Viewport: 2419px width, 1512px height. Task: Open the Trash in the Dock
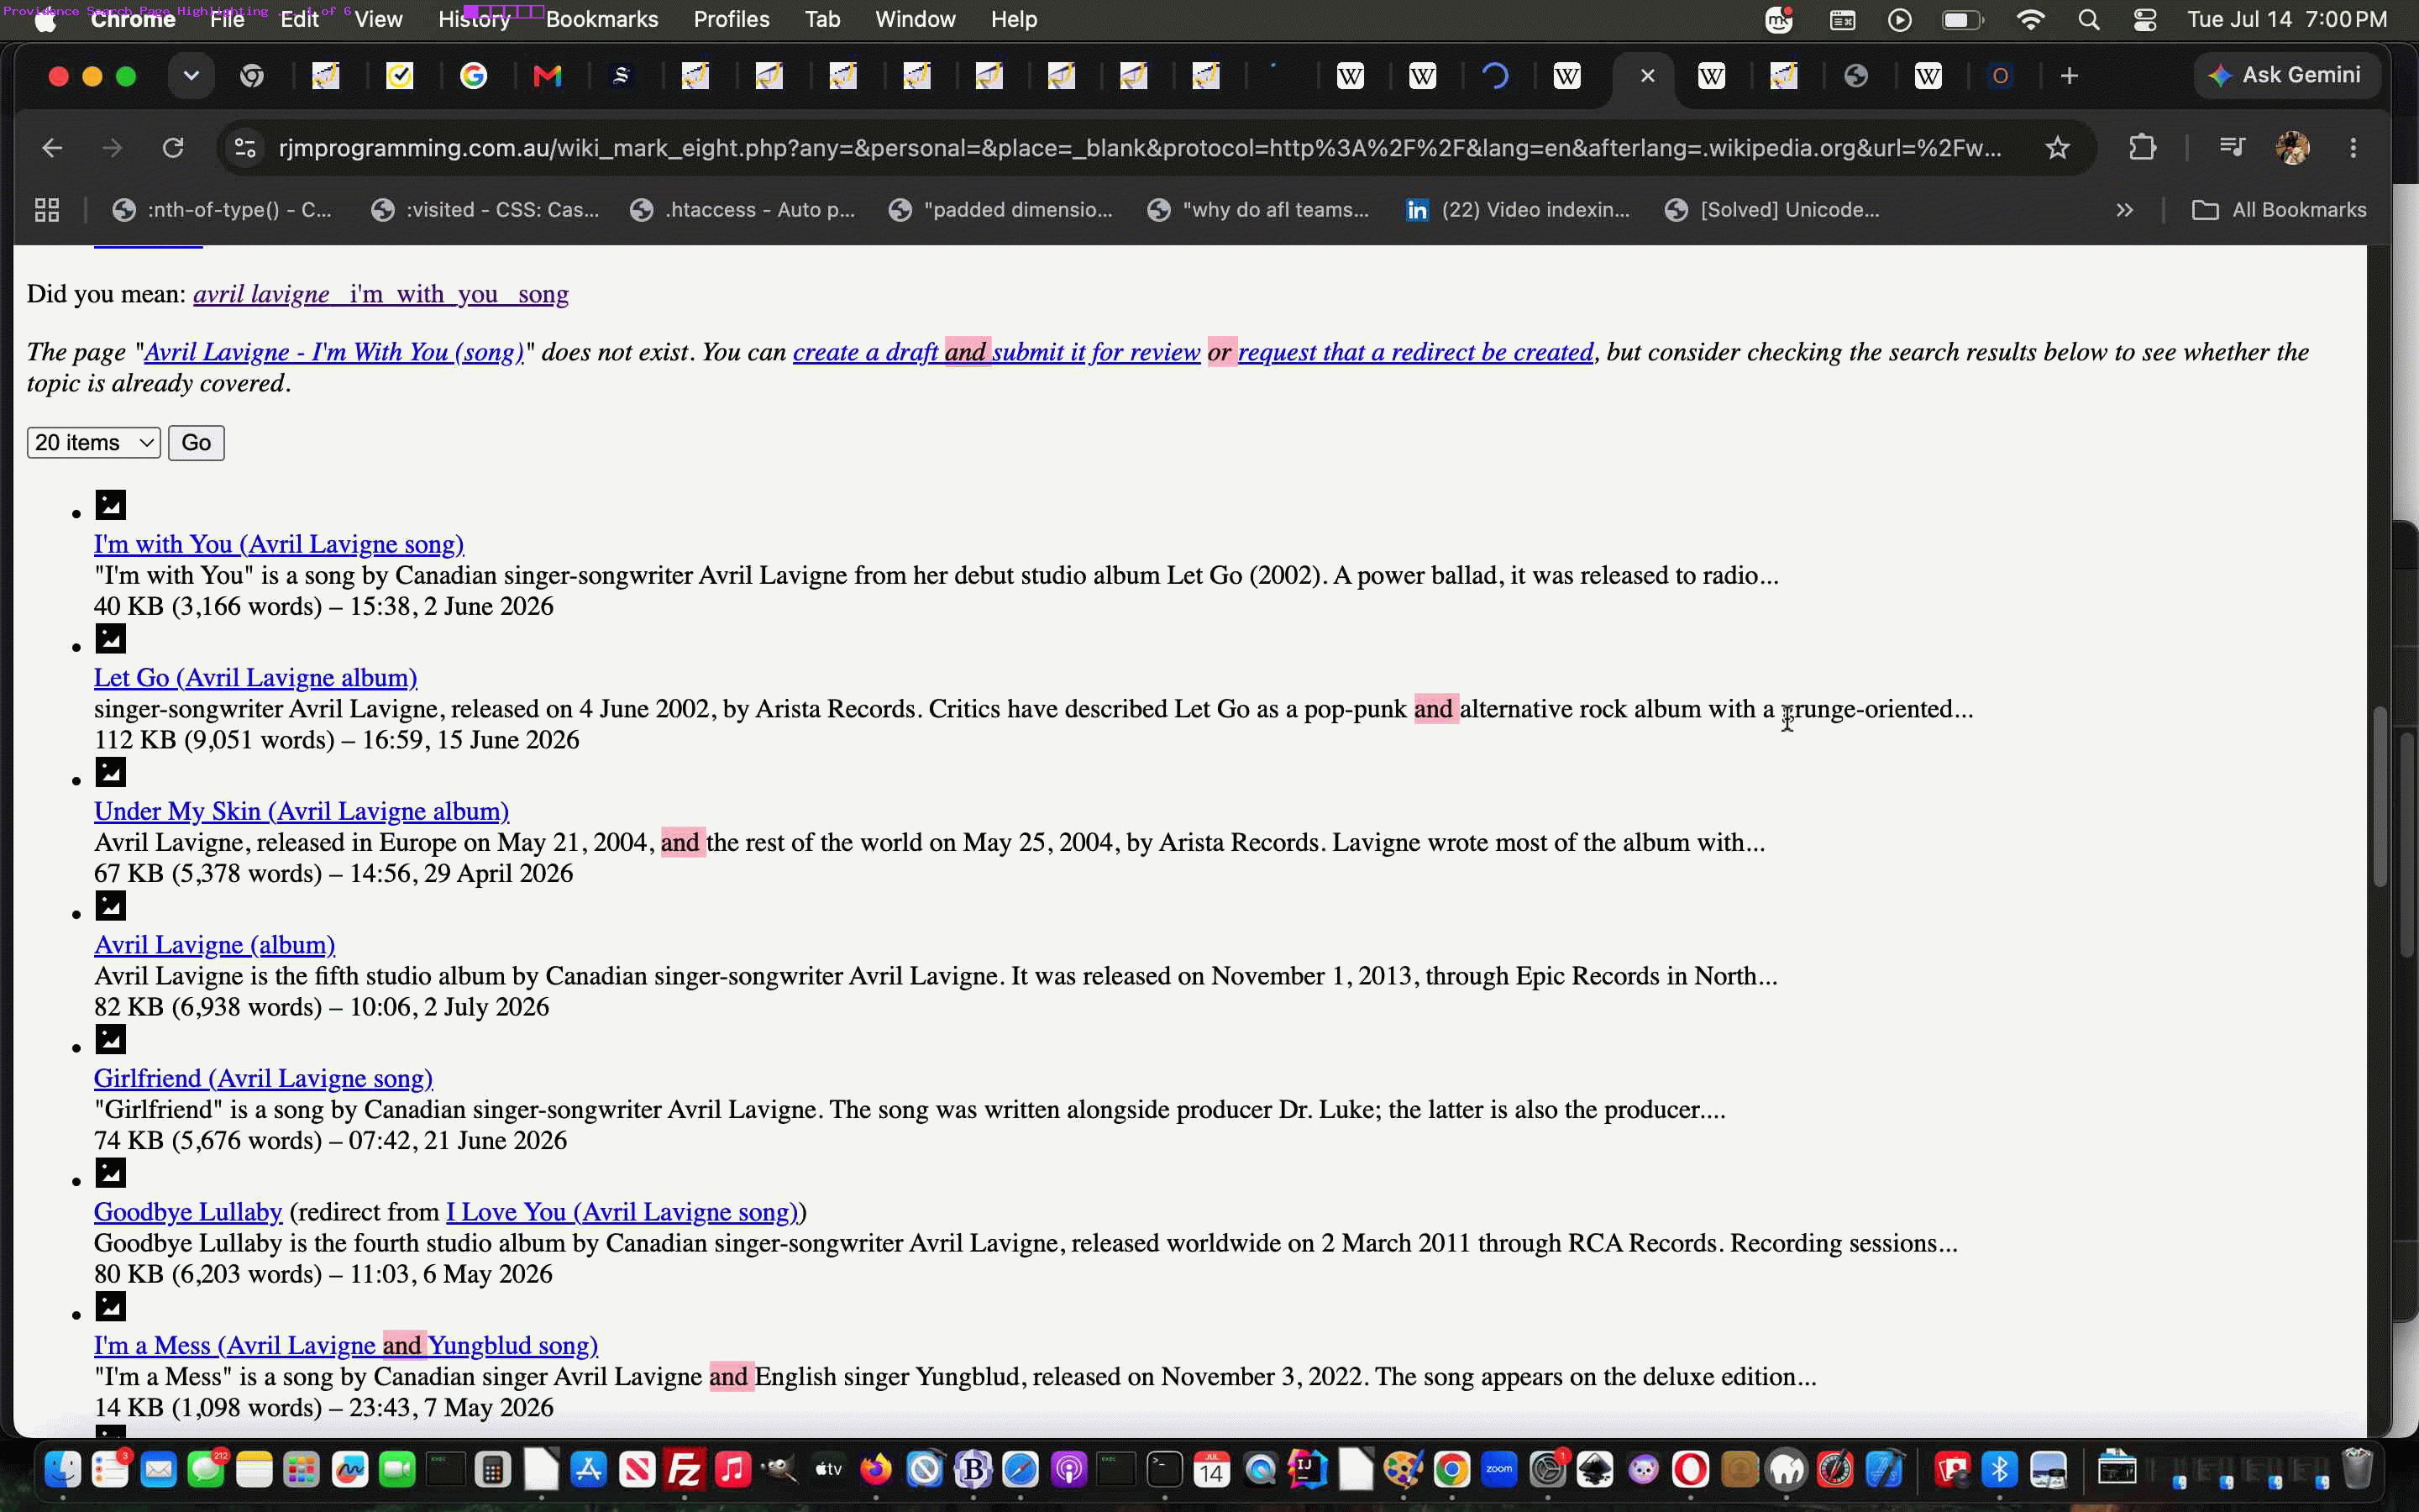point(2357,1470)
